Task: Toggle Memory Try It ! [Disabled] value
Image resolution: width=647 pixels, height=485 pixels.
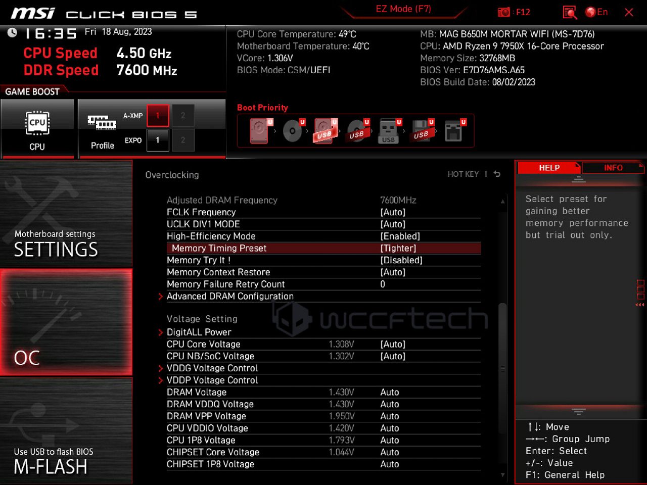Action: click(x=401, y=260)
